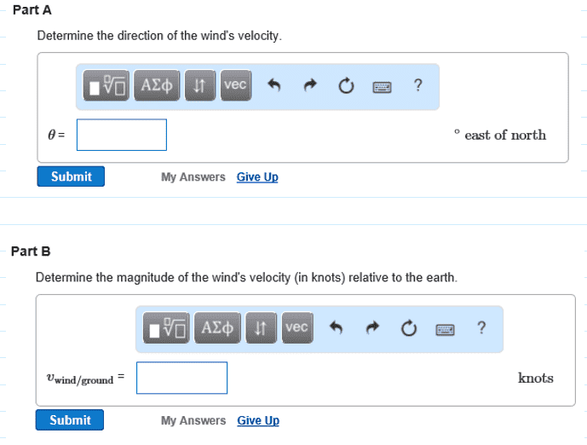
Task: Redo edit in Part A toolbar
Action: [310, 85]
